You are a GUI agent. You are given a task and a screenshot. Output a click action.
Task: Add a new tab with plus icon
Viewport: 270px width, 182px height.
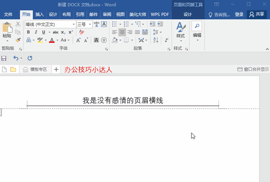pos(56,69)
